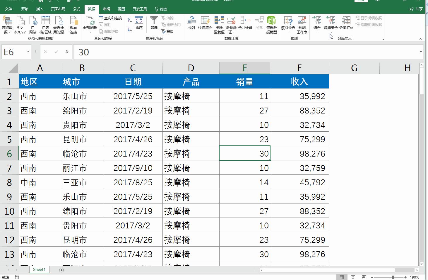Open the 查询和连接 queries pane
428x280 pixels.
pos(110,18)
